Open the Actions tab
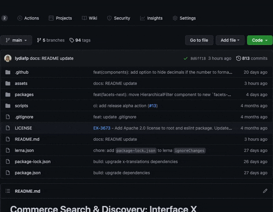This screenshot has height=212, width=273. pos(28,18)
